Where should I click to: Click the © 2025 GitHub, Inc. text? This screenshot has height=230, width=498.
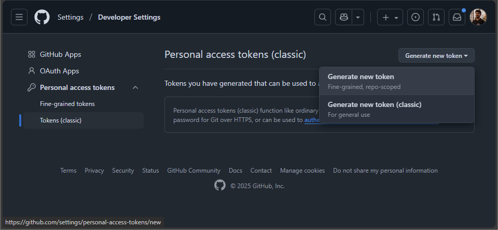(258, 186)
